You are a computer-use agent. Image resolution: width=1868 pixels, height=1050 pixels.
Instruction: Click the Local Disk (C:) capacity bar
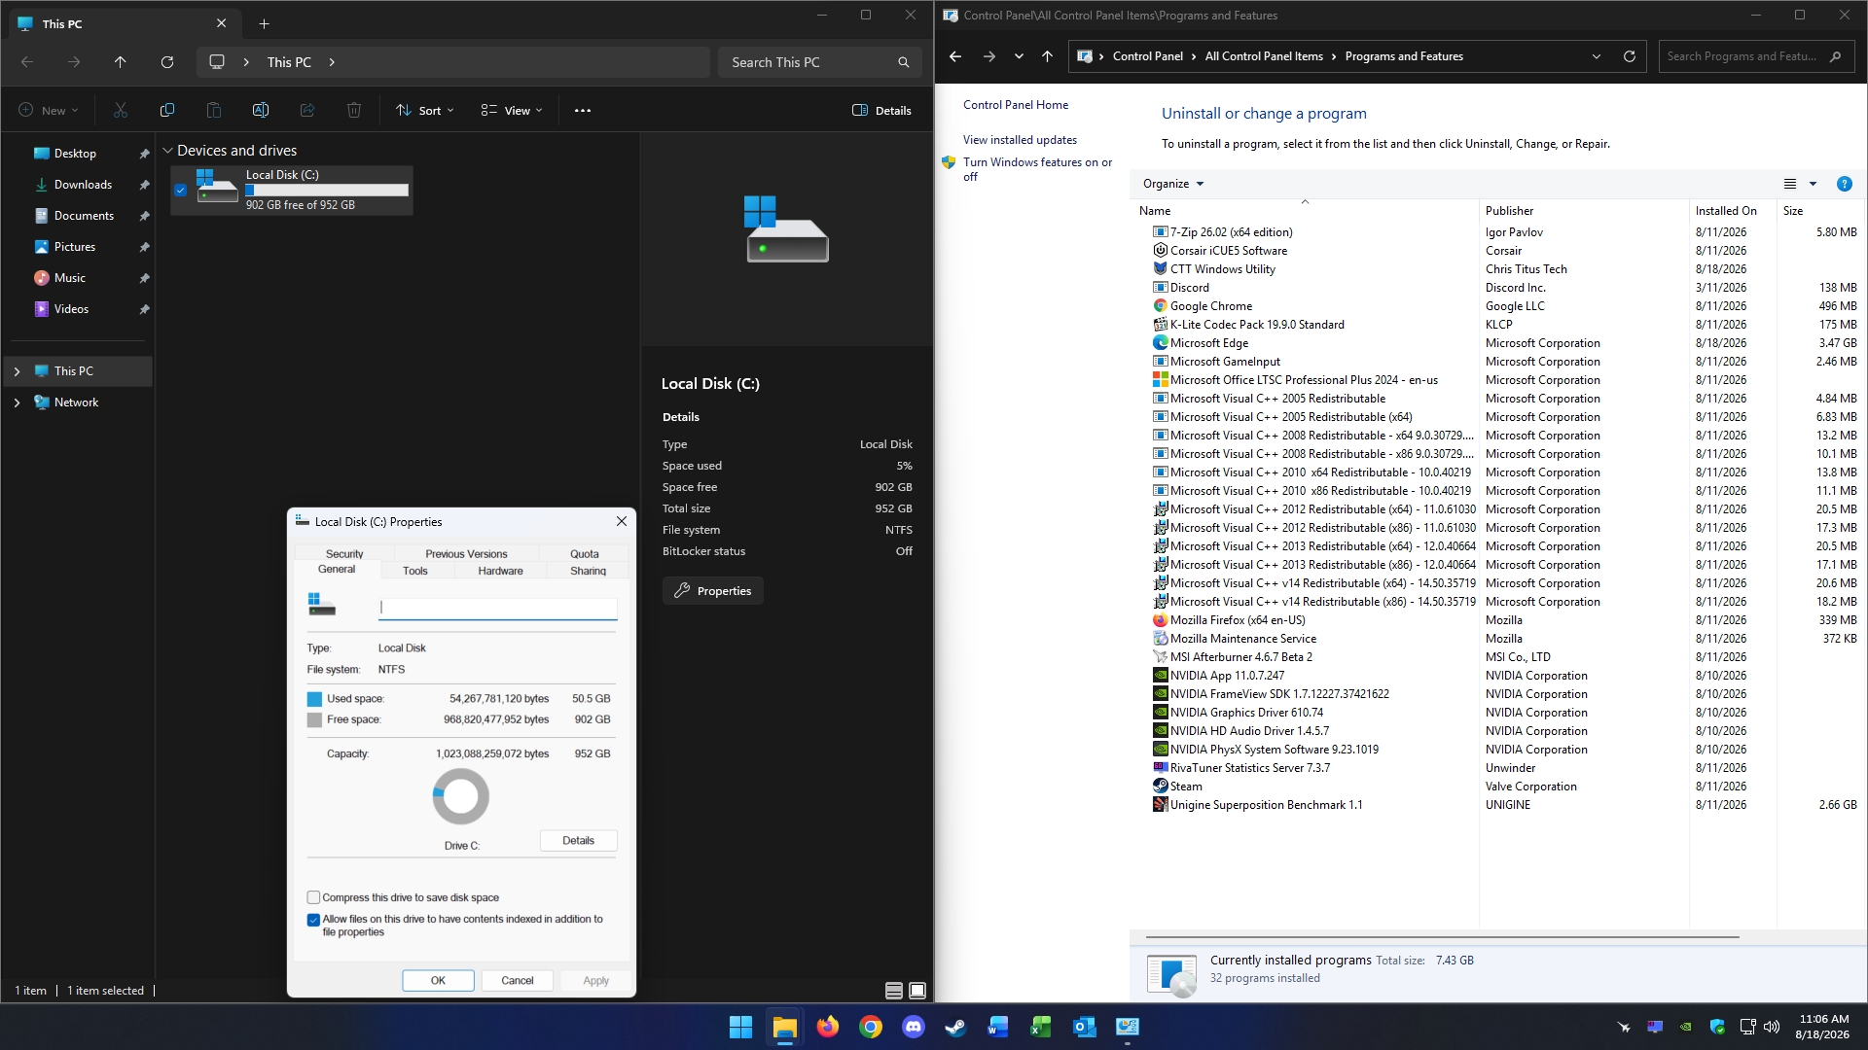click(327, 191)
